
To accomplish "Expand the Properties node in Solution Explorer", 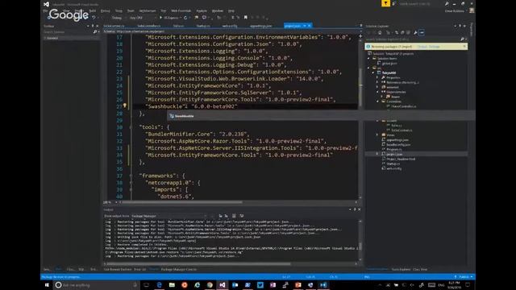I will (378, 77).
